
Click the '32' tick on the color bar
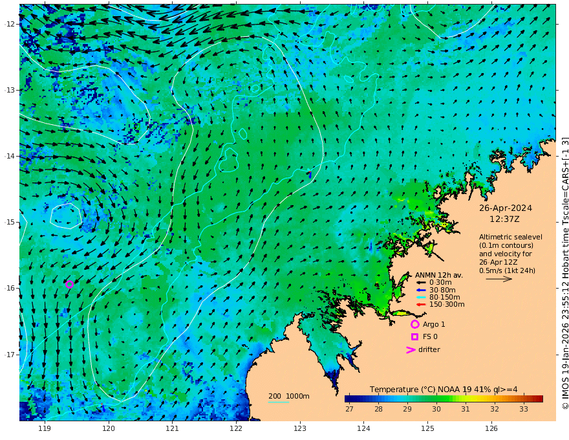pyautogui.click(x=494, y=409)
